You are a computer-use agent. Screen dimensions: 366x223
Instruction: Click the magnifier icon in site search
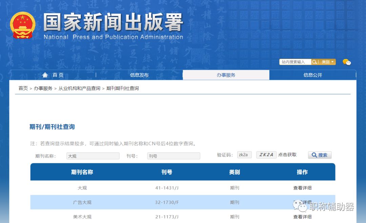314,62
